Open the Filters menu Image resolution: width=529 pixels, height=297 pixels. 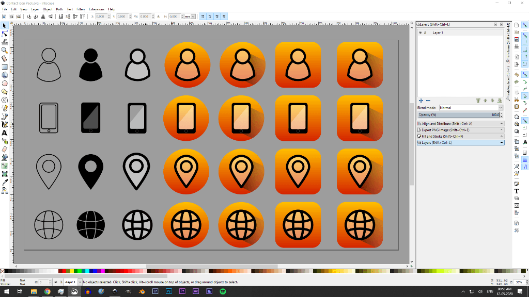81,9
